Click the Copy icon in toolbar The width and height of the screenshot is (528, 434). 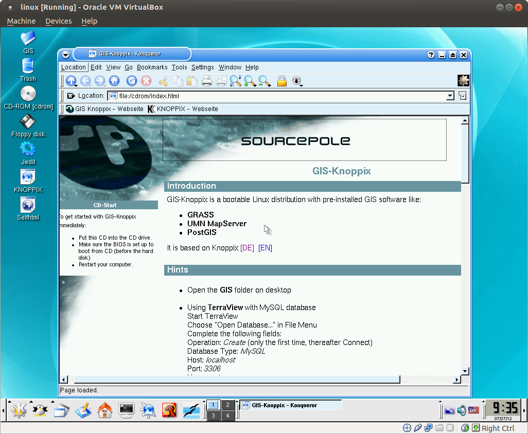point(178,81)
